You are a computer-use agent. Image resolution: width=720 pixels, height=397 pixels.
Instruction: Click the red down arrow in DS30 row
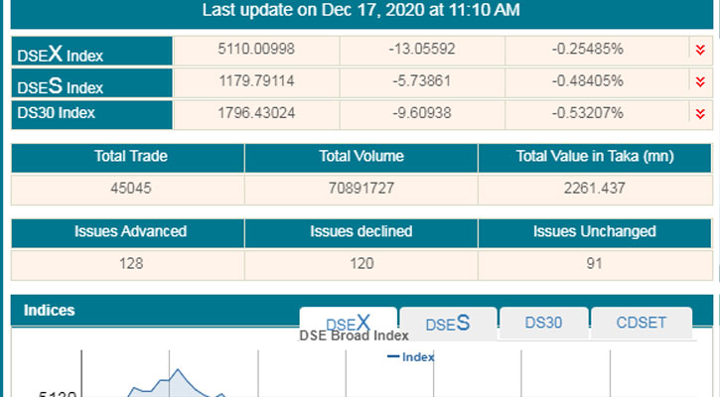point(698,113)
